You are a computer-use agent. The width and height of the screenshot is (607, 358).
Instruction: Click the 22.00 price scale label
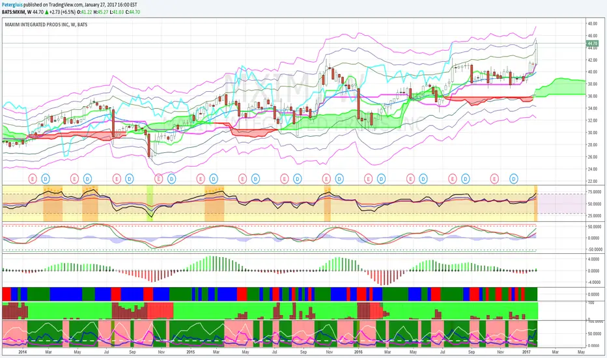click(x=592, y=181)
